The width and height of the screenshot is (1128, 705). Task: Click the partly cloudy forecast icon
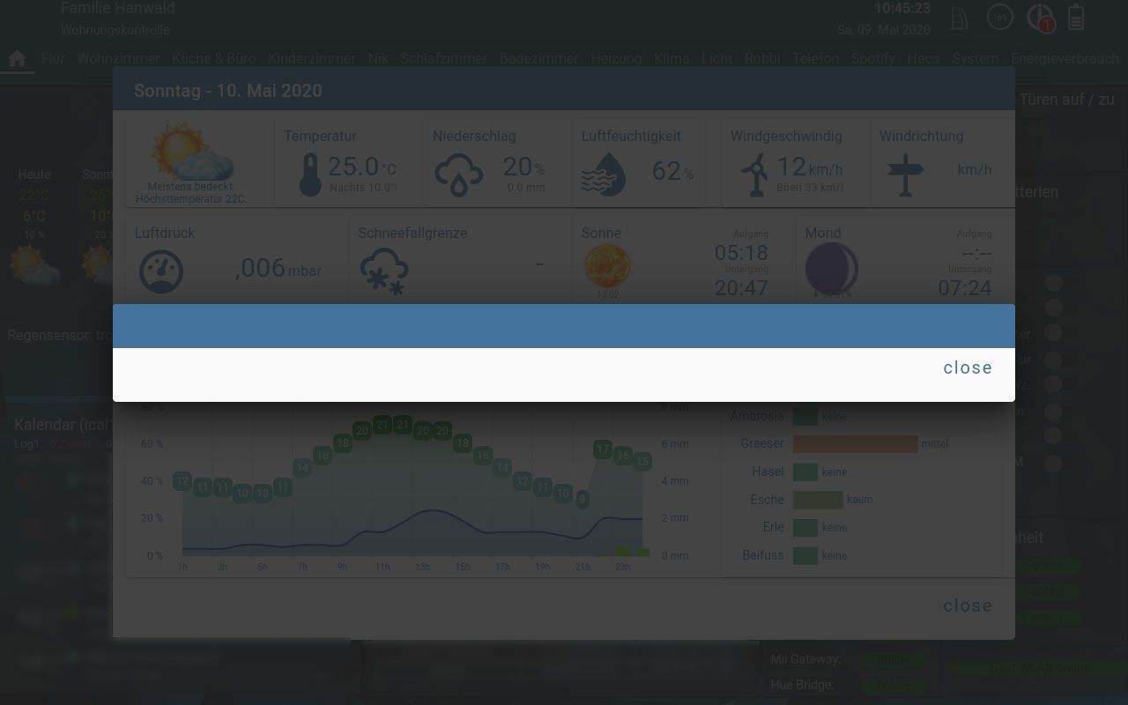(x=191, y=152)
